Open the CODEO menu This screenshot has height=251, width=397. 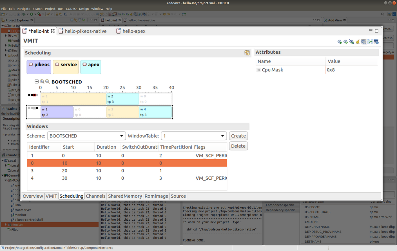pyautogui.click(x=71, y=9)
